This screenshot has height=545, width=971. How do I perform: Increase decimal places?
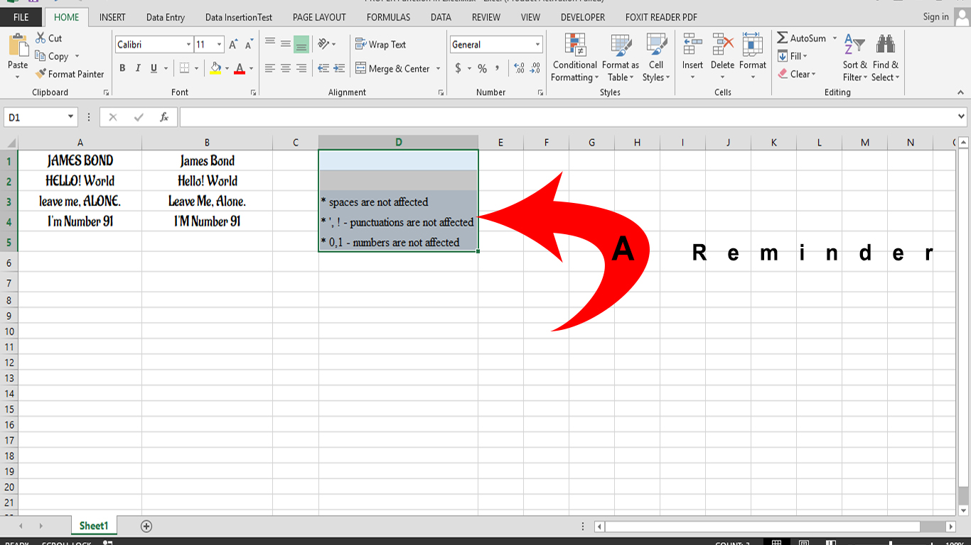coord(519,68)
